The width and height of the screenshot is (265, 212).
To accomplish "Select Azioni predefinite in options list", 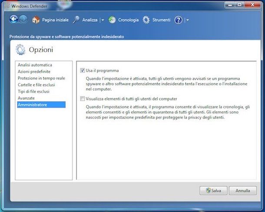I will 34,72.
